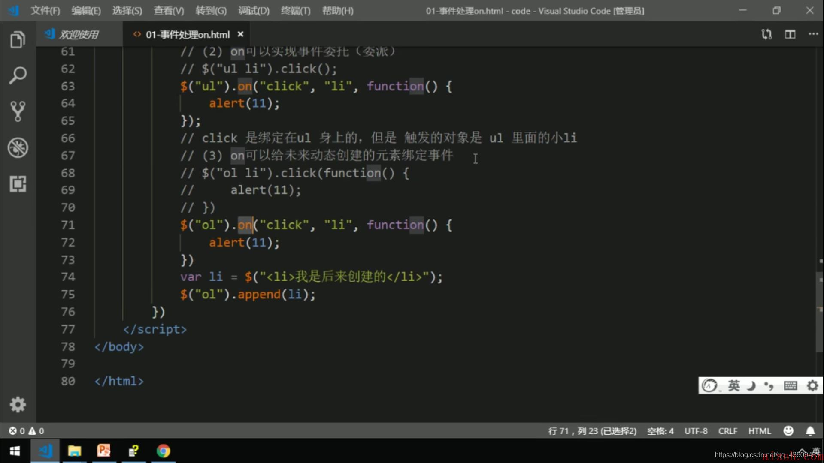The height and width of the screenshot is (463, 824).
Task: Click the VS Code taskbar icon
Action: (45, 451)
